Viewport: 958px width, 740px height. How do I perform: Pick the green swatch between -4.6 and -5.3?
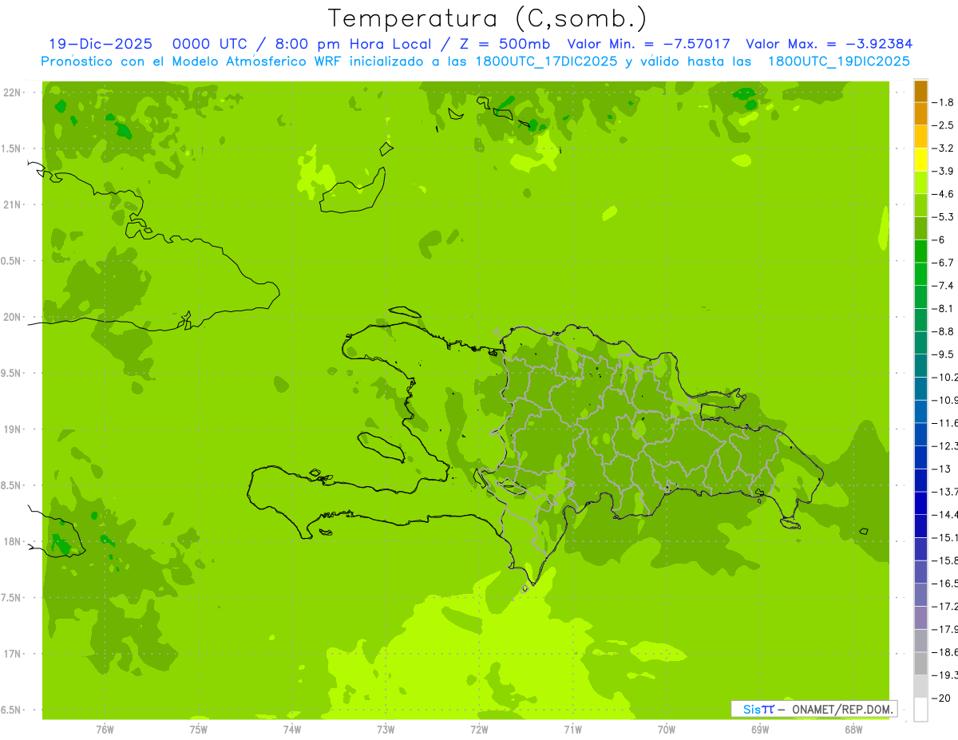pyautogui.click(x=920, y=205)
